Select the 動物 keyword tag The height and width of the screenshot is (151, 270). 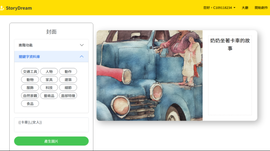coord(30,79)
